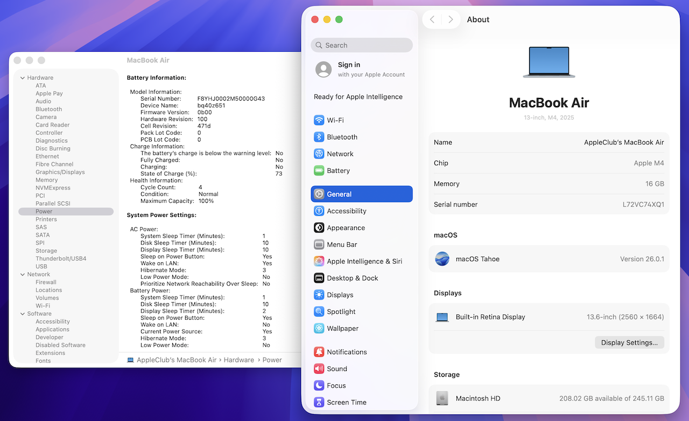Open the Screen Time hourglass icon
This screenshot has height=421, width=689.
coord(319,402)
